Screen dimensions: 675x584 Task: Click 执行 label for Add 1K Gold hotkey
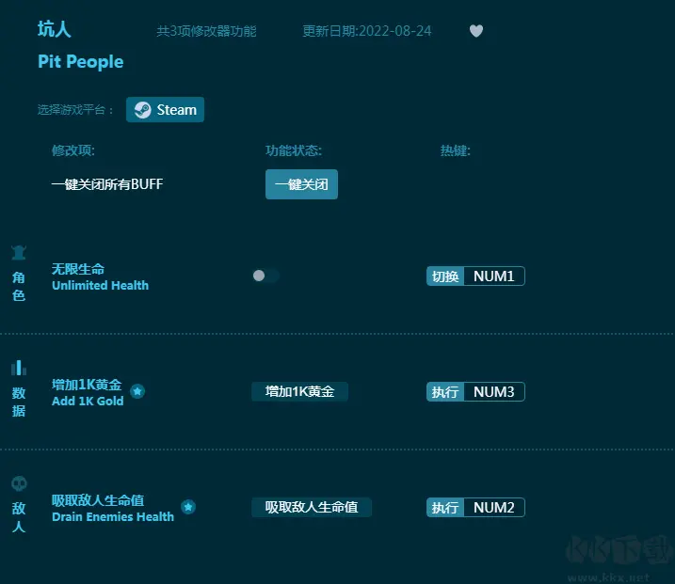click(445, 392)
